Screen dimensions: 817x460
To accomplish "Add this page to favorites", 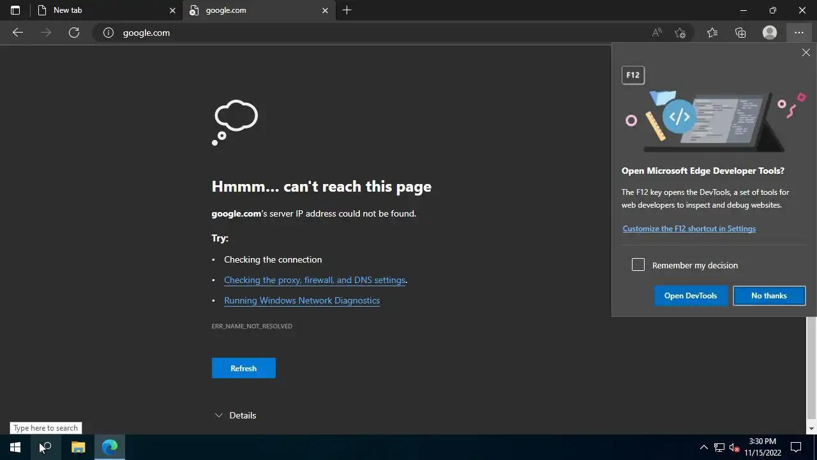I will pyautogui.click(x=680, y=33).
